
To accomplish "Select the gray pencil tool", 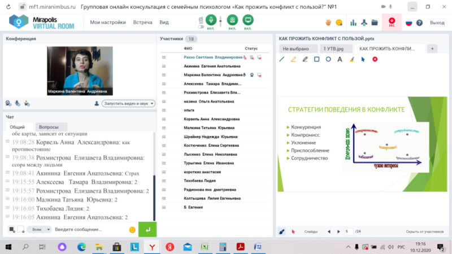I will coord(305,59).
